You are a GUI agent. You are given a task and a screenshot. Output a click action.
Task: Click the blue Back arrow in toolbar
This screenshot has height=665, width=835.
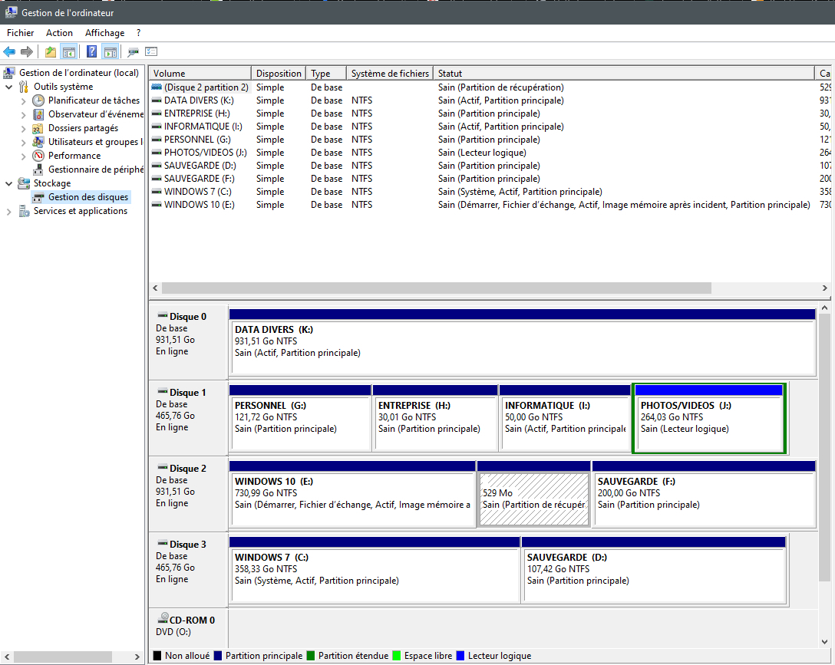pos(9,52)
